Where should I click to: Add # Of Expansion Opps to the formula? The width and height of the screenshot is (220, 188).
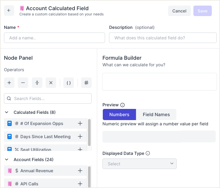pyautogui.click(x=80, y=123)
